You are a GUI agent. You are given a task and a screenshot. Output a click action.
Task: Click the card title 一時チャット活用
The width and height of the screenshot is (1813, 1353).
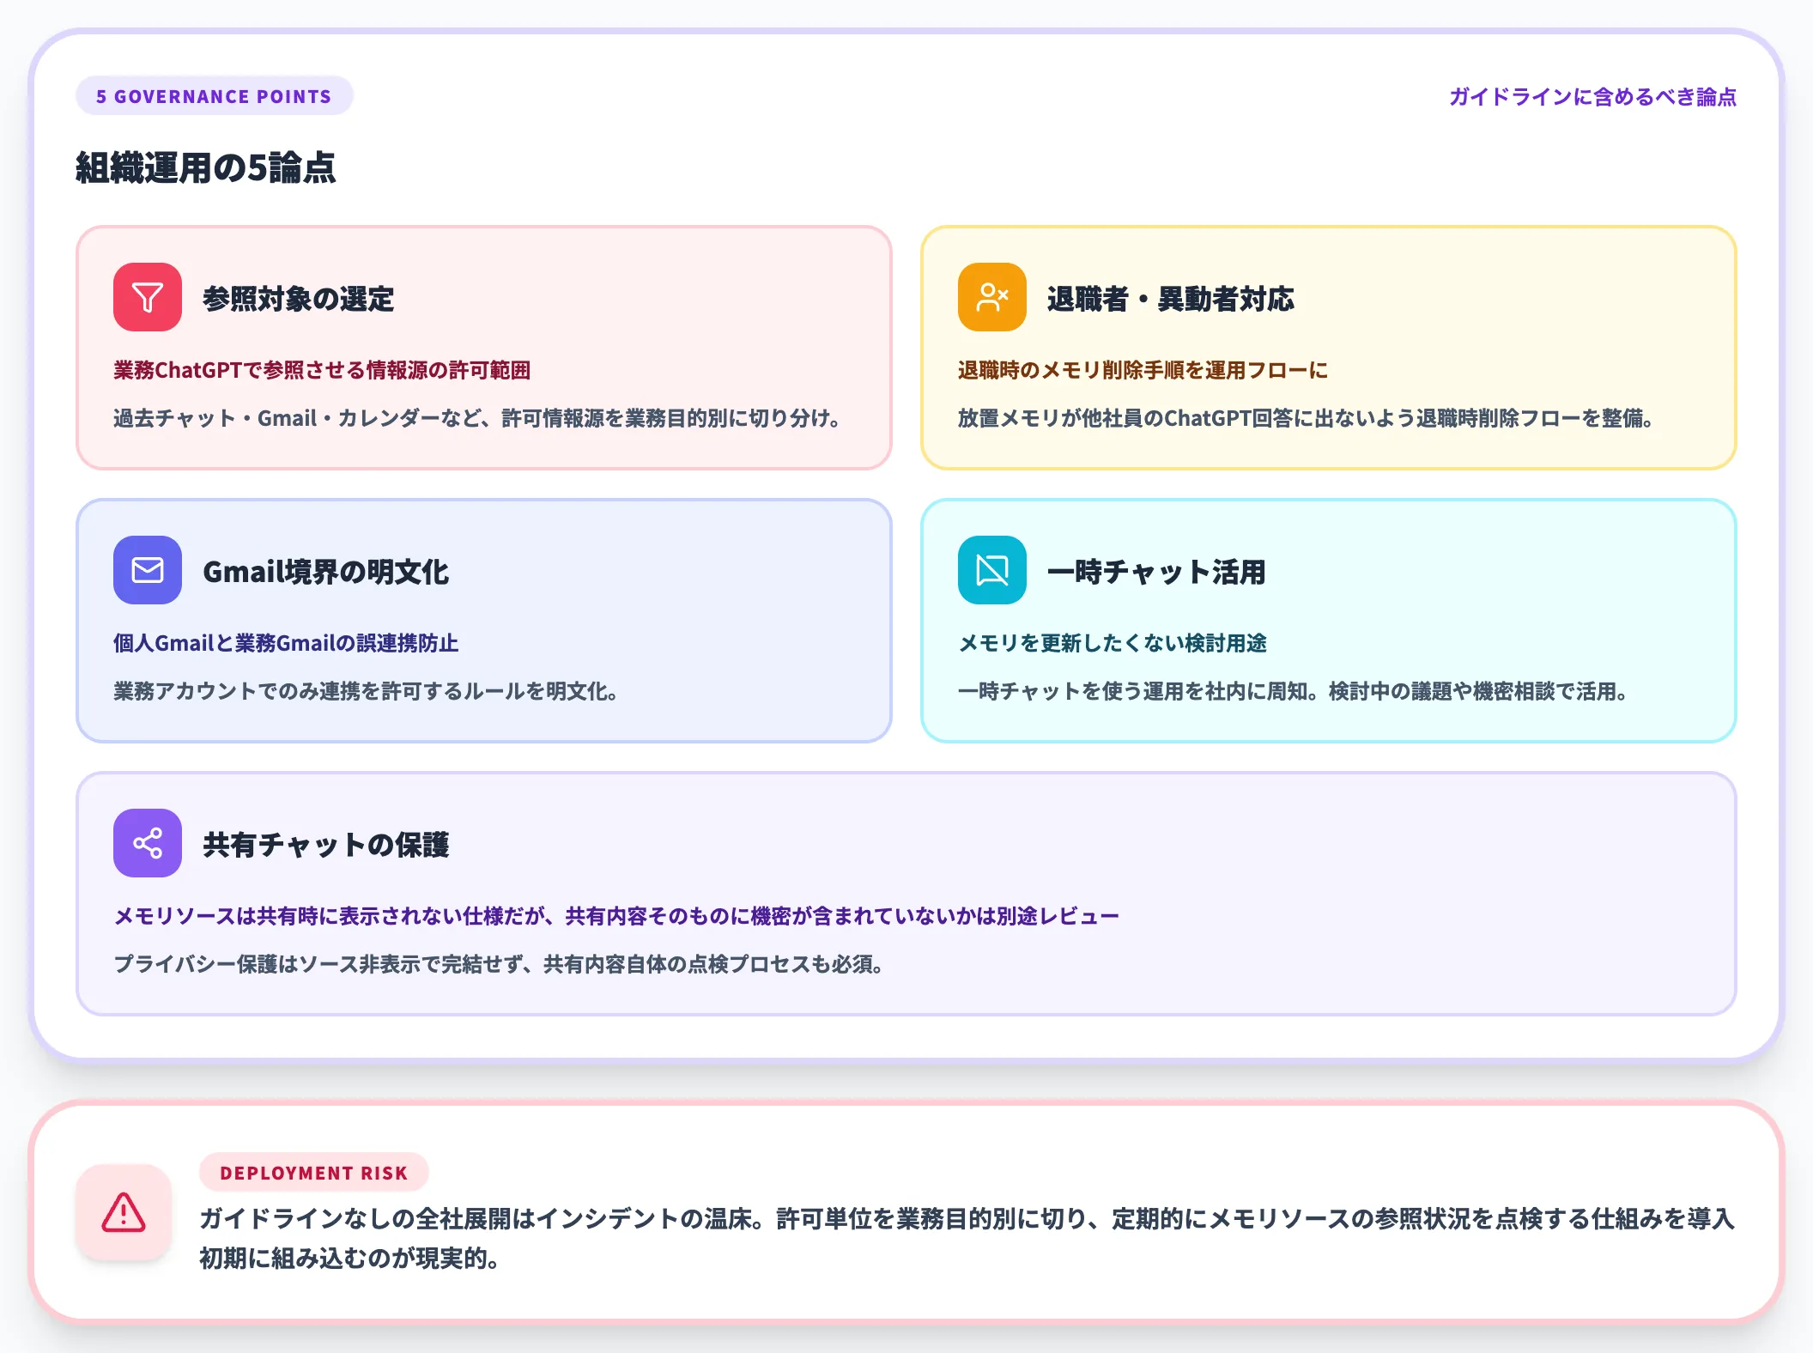(1156, 572)
